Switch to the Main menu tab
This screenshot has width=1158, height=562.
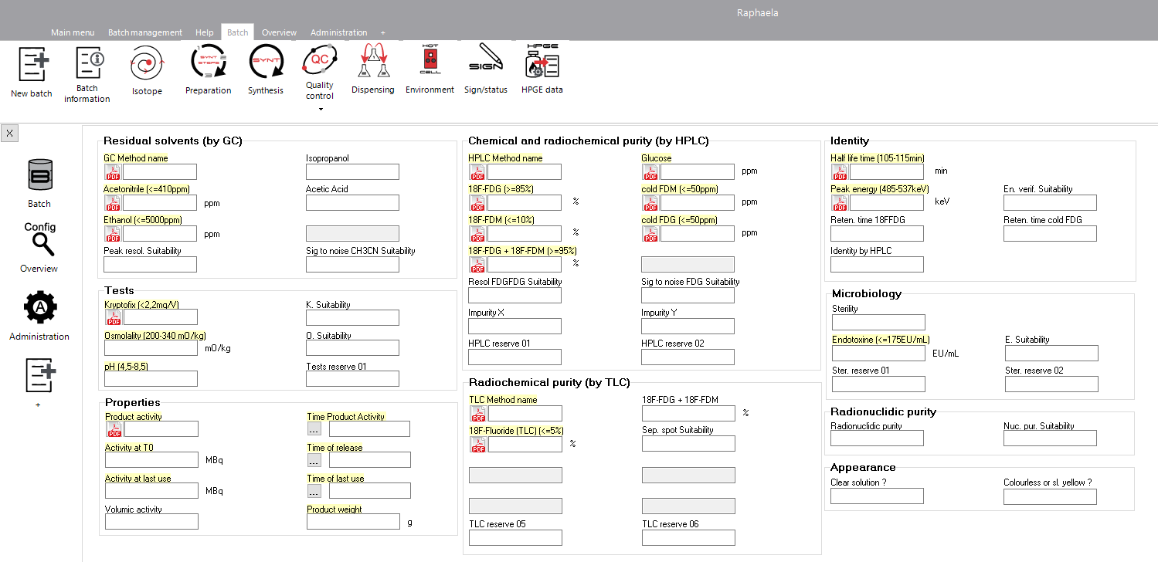pyautogui.click(x=73, y=32)
